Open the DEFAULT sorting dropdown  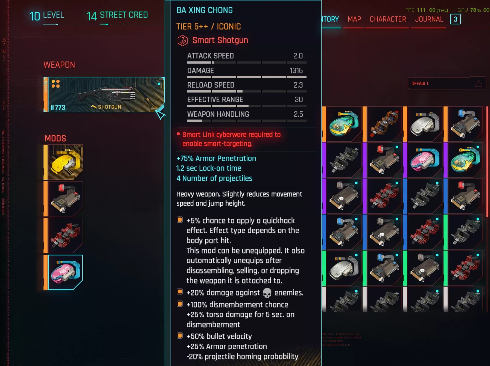click(x=447, y=84)
